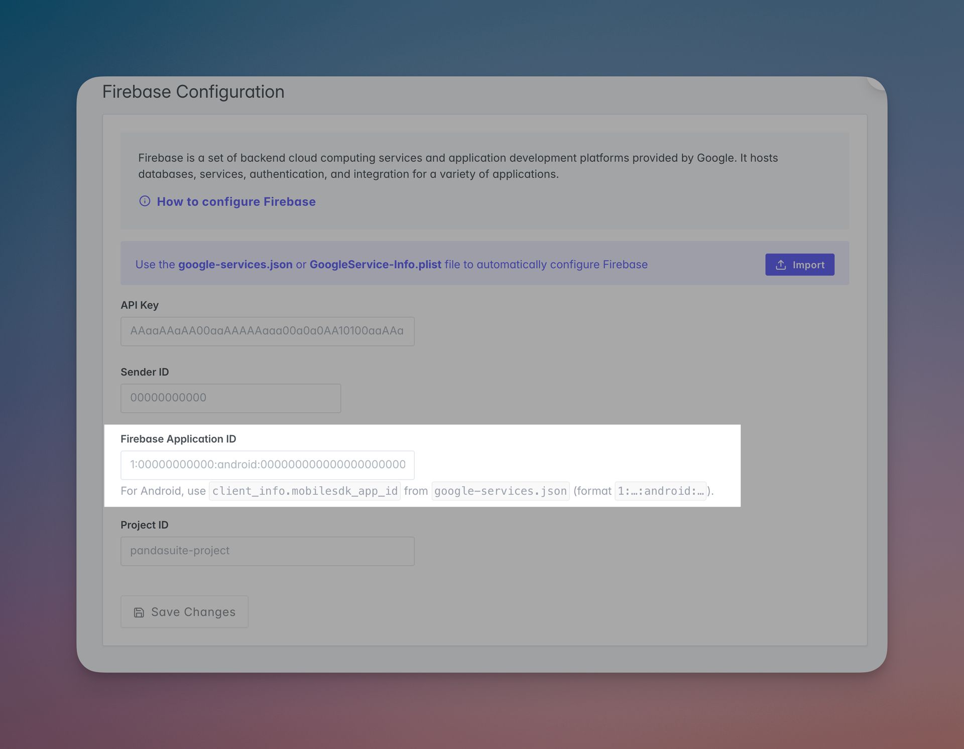Focus the Sender ID input field
The width and height of the screenshot is (964, 749).
230,398
